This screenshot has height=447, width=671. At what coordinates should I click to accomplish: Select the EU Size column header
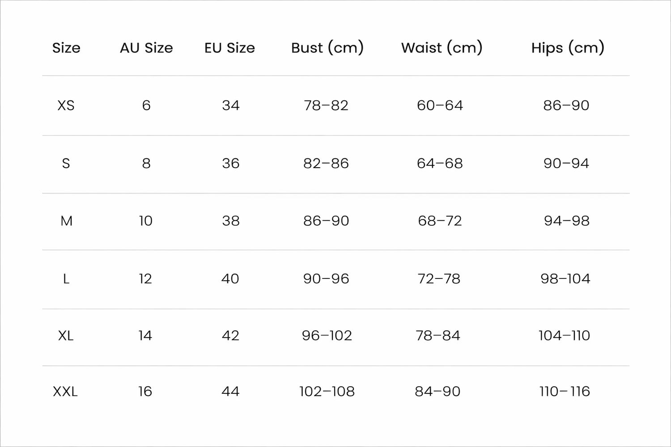coord(229,48)
